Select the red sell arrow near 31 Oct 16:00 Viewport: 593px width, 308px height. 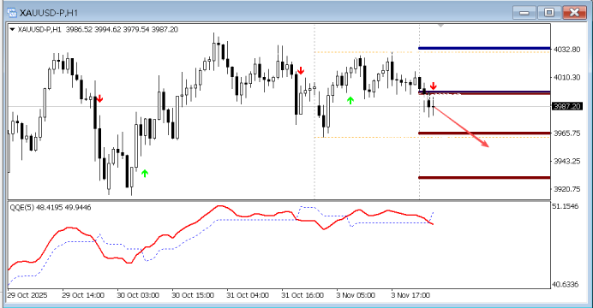point(301,70)
